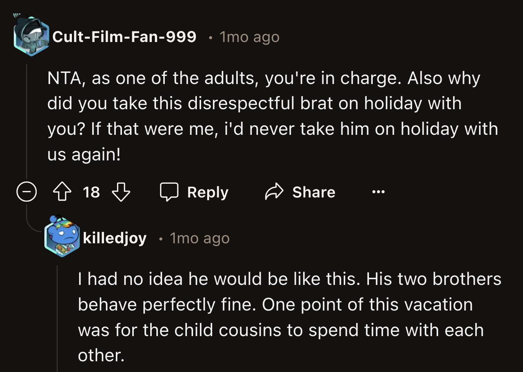This screenshot has height=372, width=523.
Task: Collapse killedjoy's reply via thread line
Action: click(57, 317)
